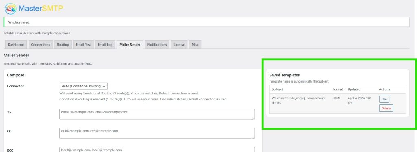Click the Subject column header
Image resolution: width=417 pixels, height=152 pixels.
(x=277, y=89)
